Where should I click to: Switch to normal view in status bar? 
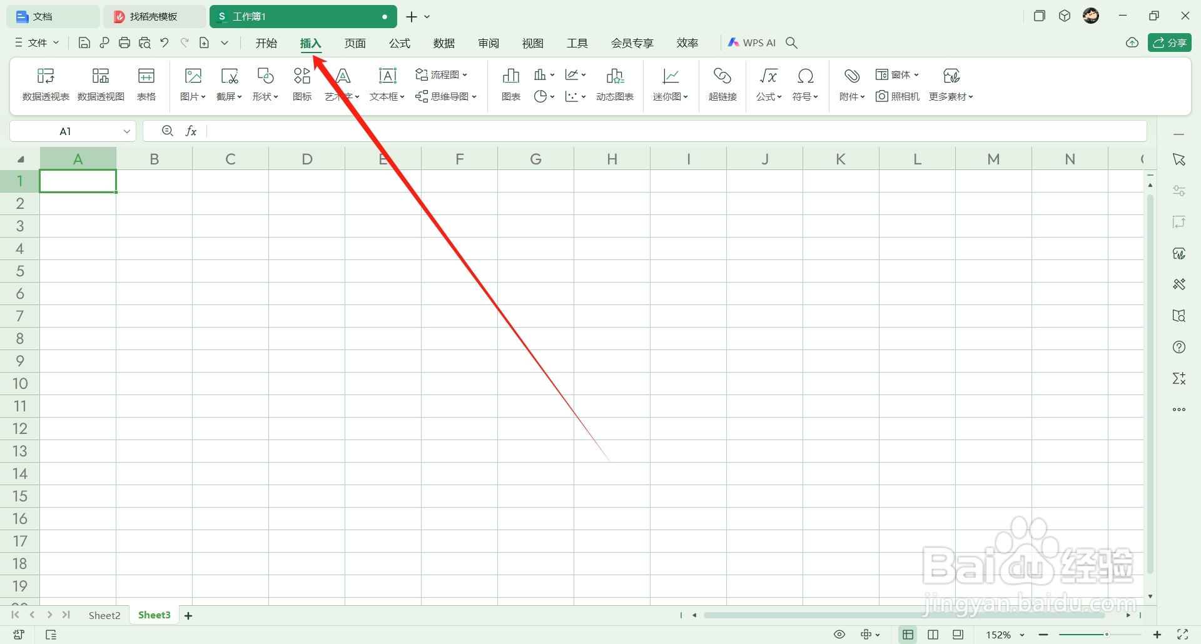pyautogui.click(x=908, y=635)
